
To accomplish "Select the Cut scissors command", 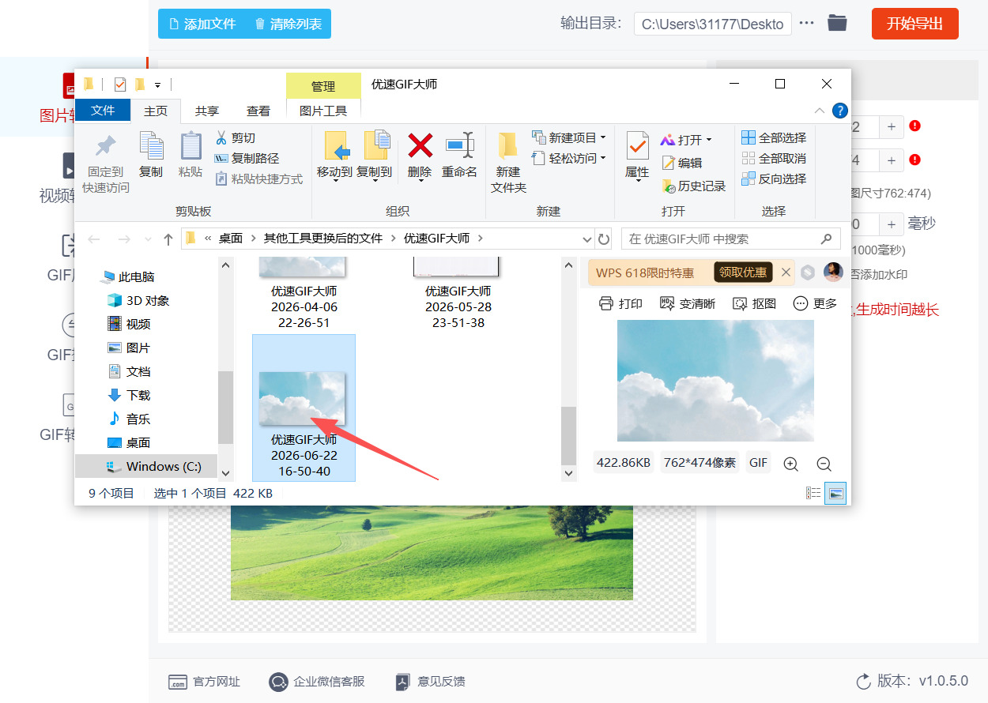I will tap(236, 137).
